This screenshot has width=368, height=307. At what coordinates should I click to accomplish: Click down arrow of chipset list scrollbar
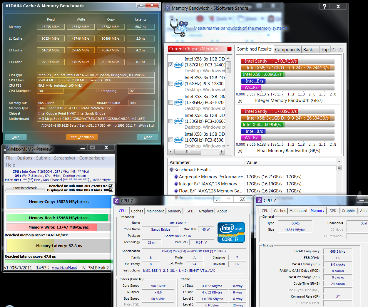(x=228, y=146)
